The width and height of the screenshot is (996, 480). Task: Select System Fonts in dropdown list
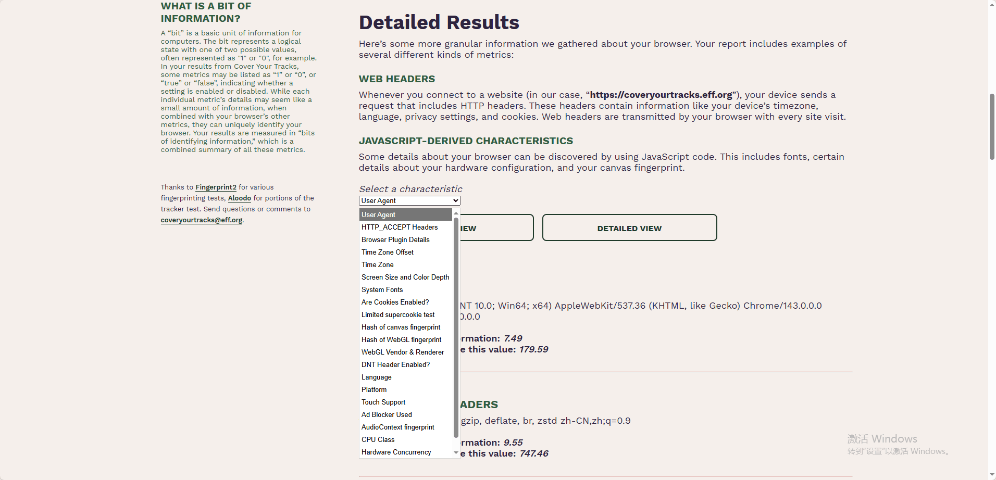coord(382,290)
